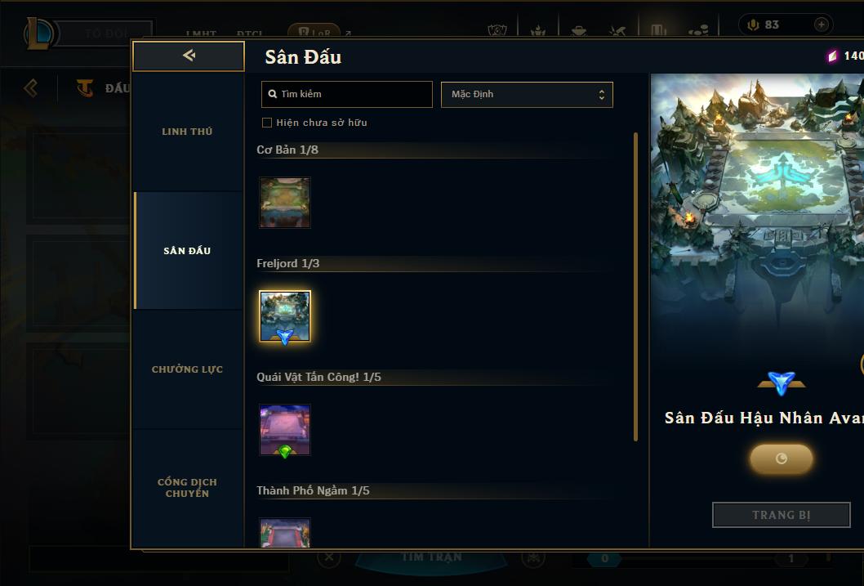Go back with the double-arrow button
Image resolution: width=864 pixels, height=586 pixels.
point(189,56)
